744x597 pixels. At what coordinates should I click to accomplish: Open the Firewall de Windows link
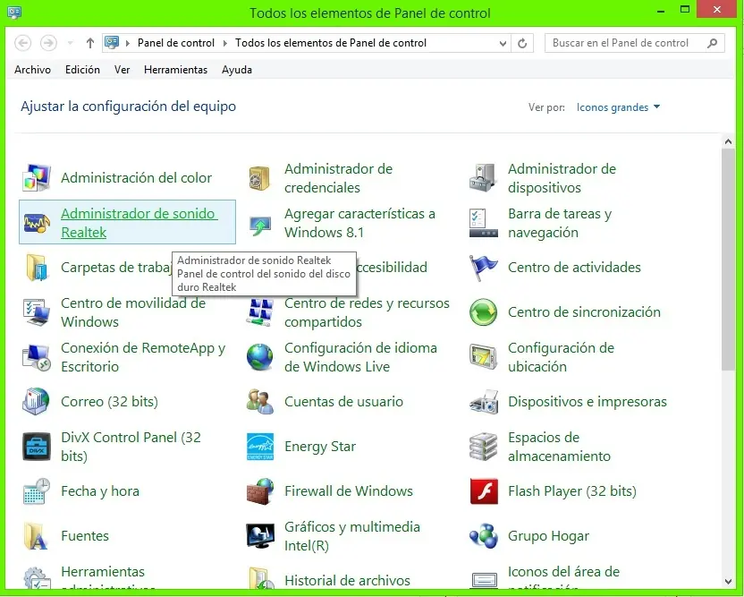point(348,490)
